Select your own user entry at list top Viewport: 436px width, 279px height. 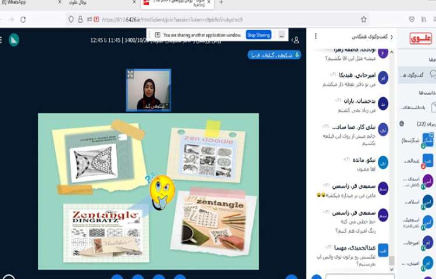pyautogui.click(x=419, y=140)
